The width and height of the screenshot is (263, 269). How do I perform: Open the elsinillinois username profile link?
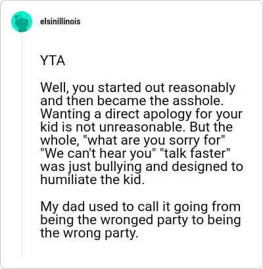(x=60, y=22)
